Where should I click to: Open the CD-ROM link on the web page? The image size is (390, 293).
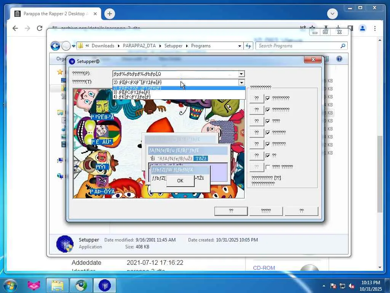[264, 268]
